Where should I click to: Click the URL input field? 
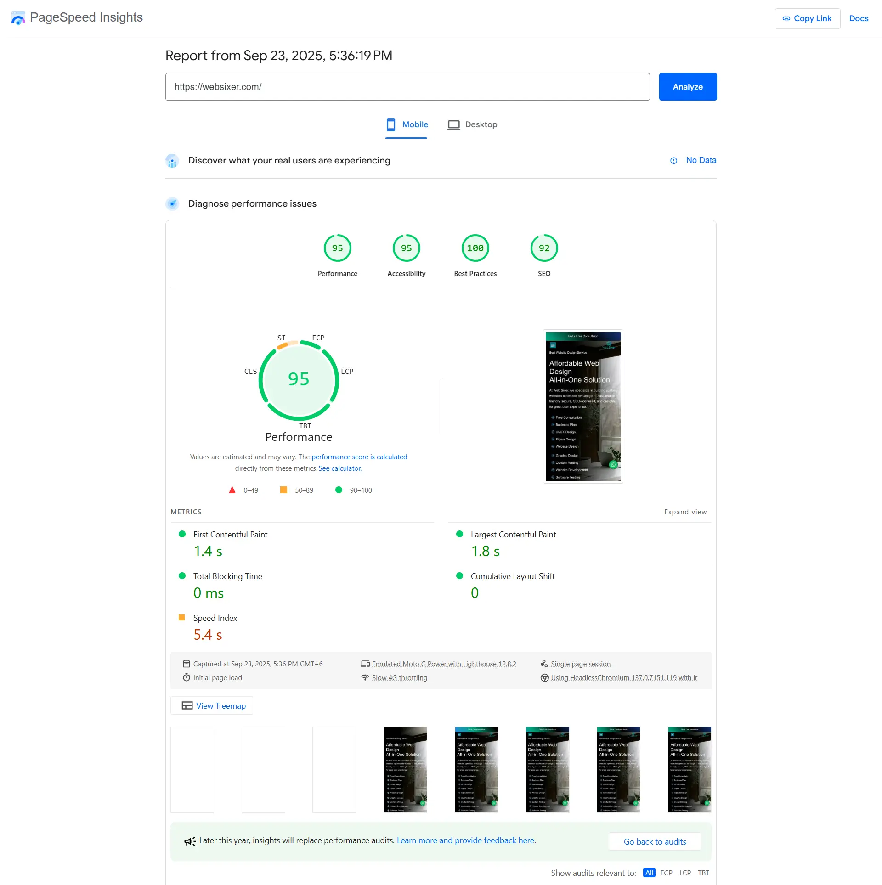pyautogui.click(x=407, y=87)
